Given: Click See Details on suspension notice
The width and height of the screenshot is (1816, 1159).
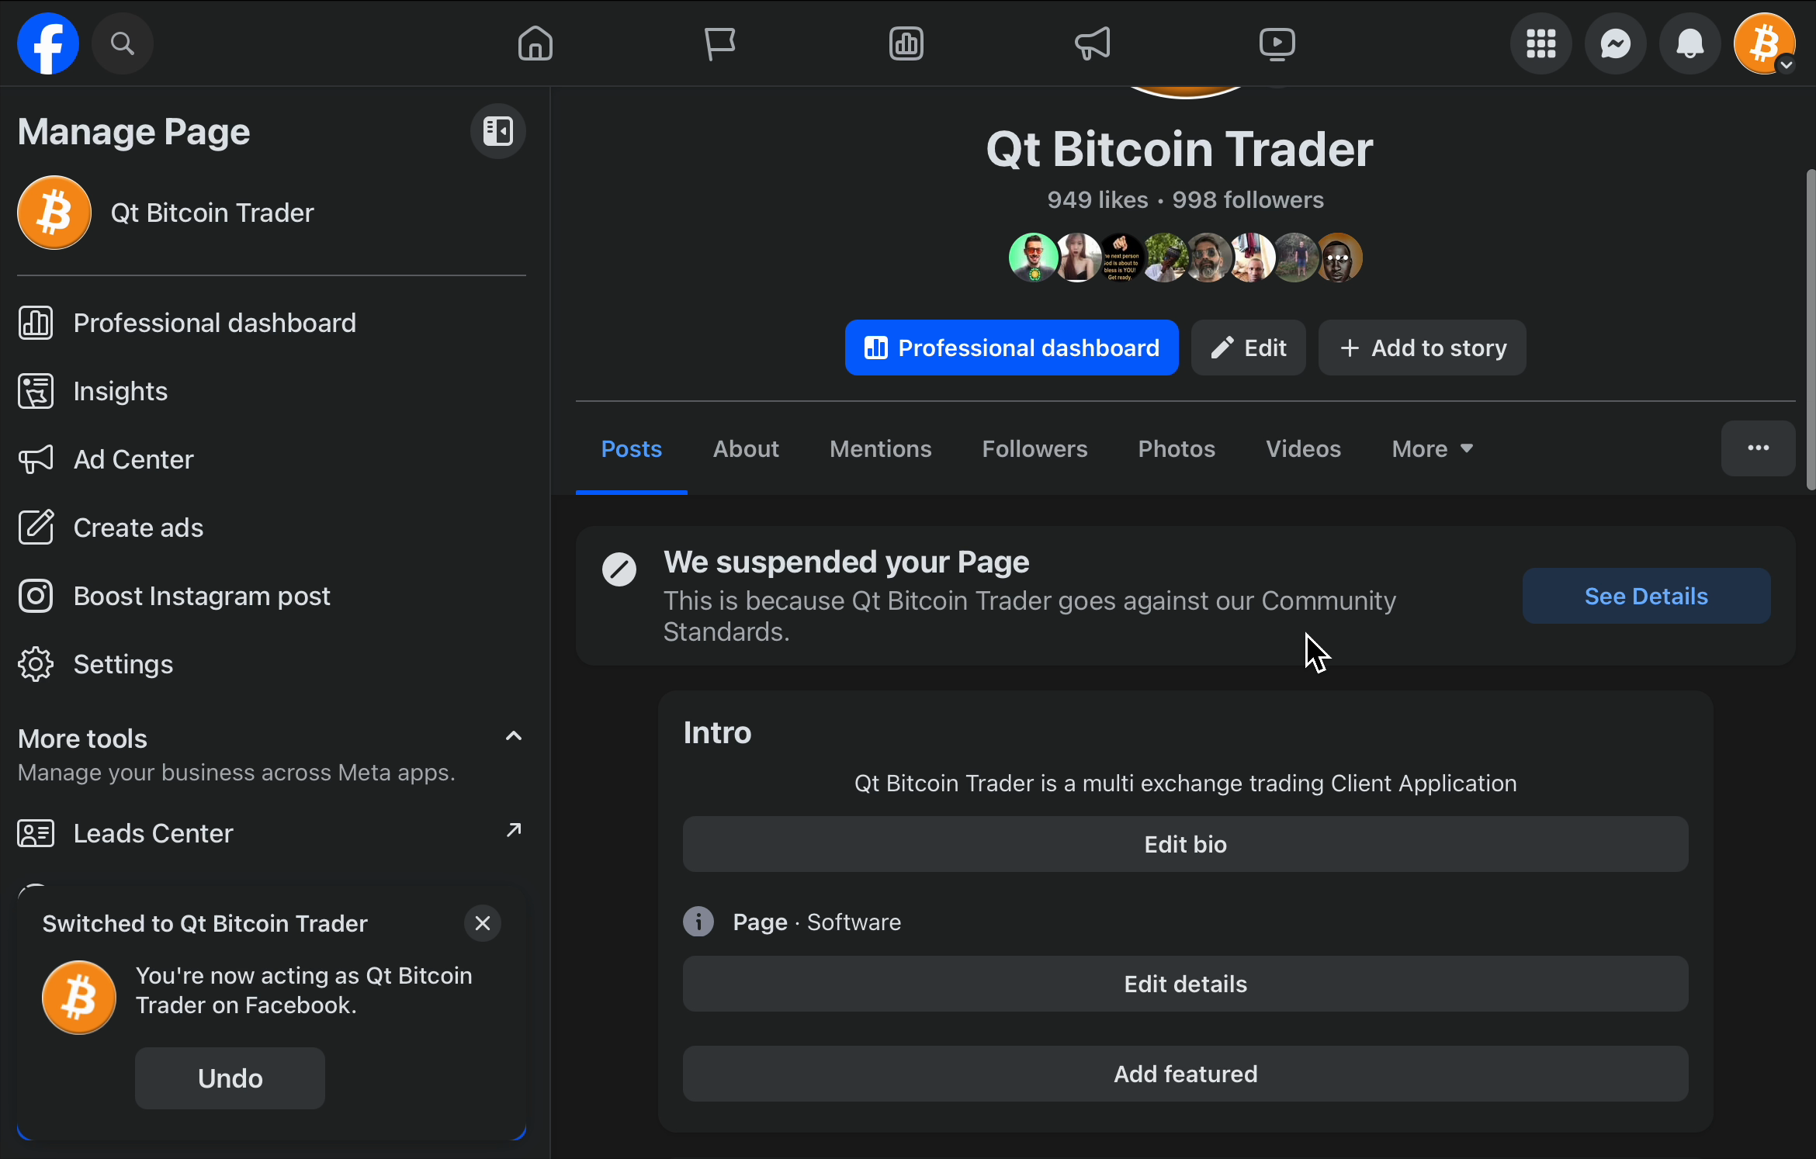Looking at the screenshot, I should (x=1647, y=596).
